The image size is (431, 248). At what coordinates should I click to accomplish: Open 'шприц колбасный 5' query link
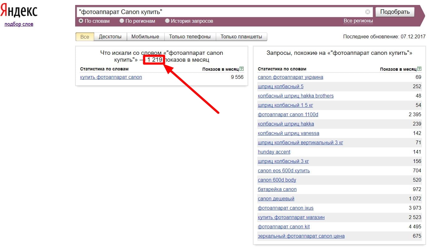281,86
